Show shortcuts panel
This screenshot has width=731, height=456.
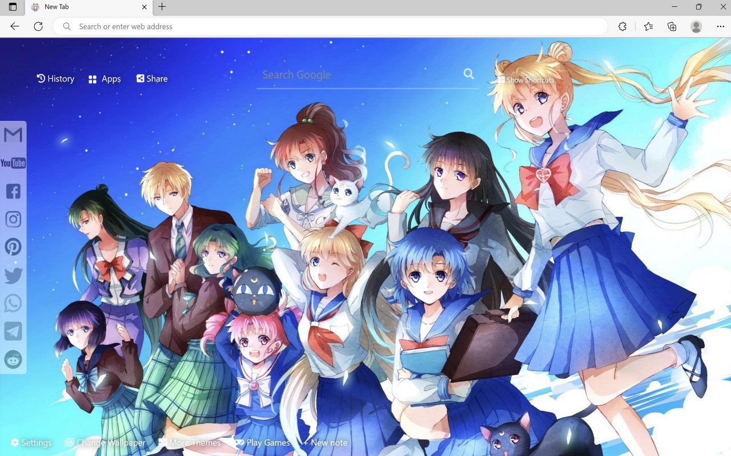[525, 80]
